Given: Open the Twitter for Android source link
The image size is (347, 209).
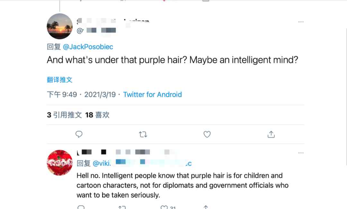Looking at the screenshot, I should click(x=152, y=95).
